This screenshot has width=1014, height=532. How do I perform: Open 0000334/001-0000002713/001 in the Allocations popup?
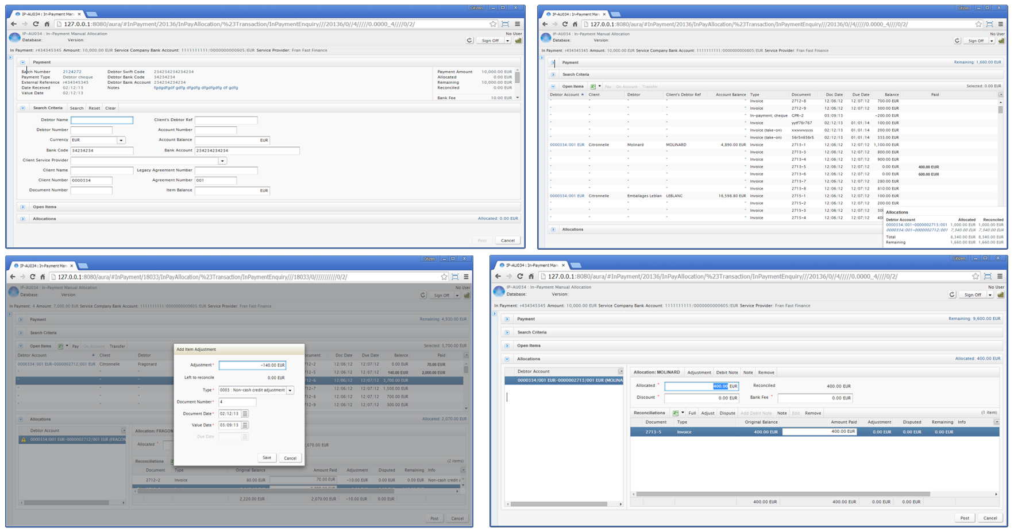pos(916,225)
